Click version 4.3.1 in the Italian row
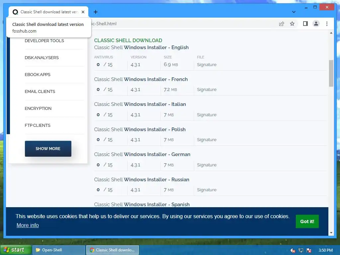Screen dimensions: 340x255 [x=135, y=115]
